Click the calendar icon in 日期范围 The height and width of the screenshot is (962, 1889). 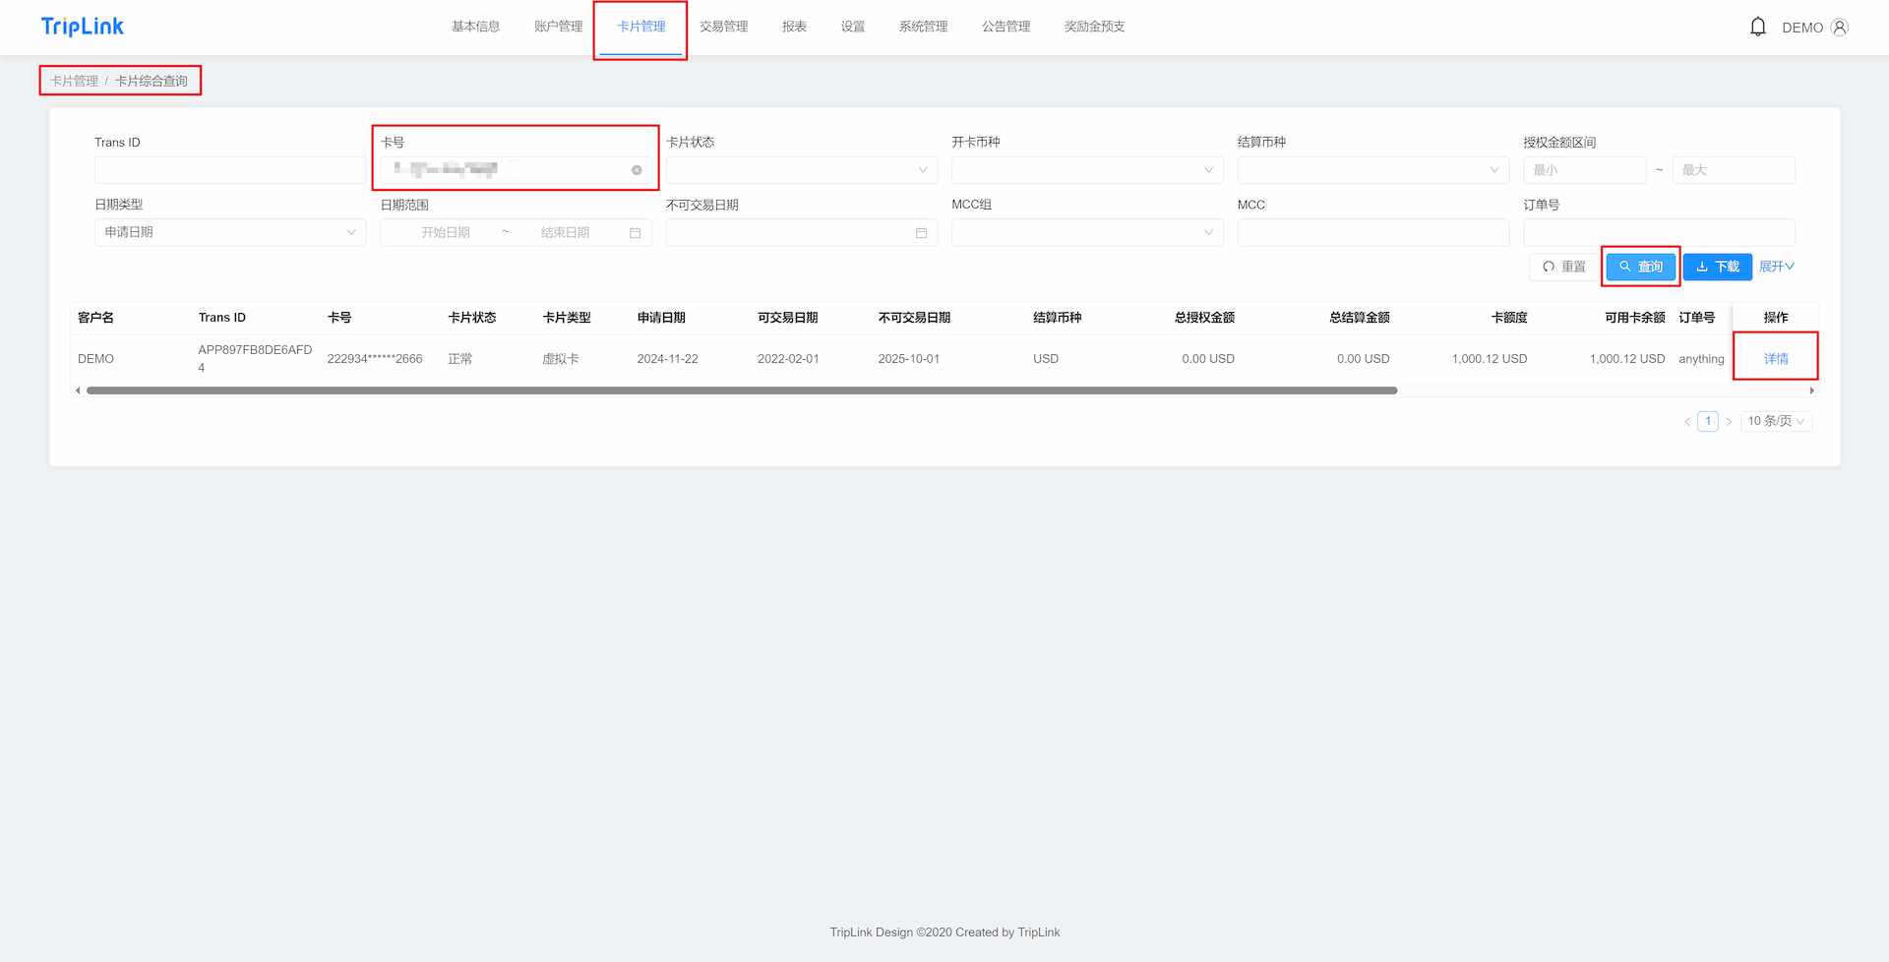pyautogui.click(x=635, y=233)
